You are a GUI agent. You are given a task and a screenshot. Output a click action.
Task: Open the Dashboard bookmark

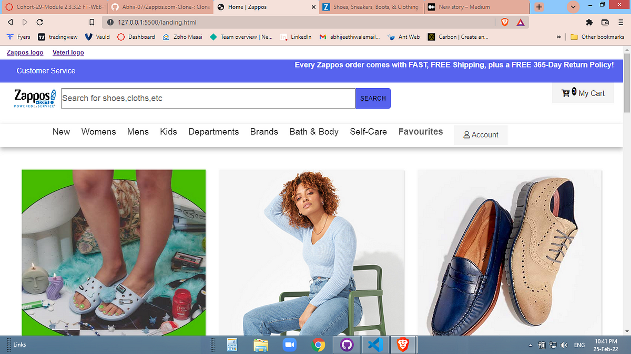136,37
